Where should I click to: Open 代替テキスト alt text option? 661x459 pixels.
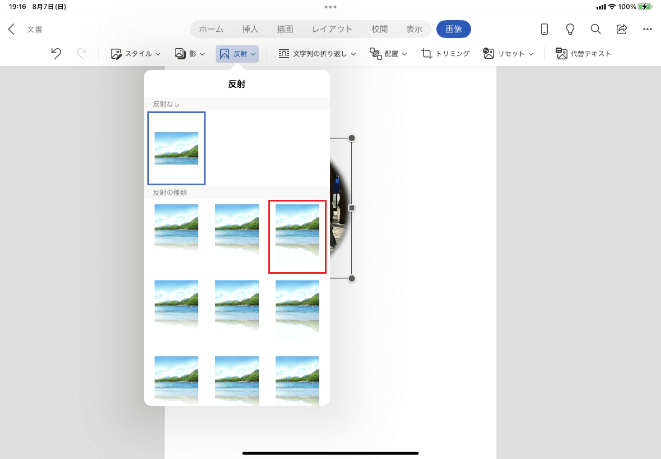pos(584,54)
